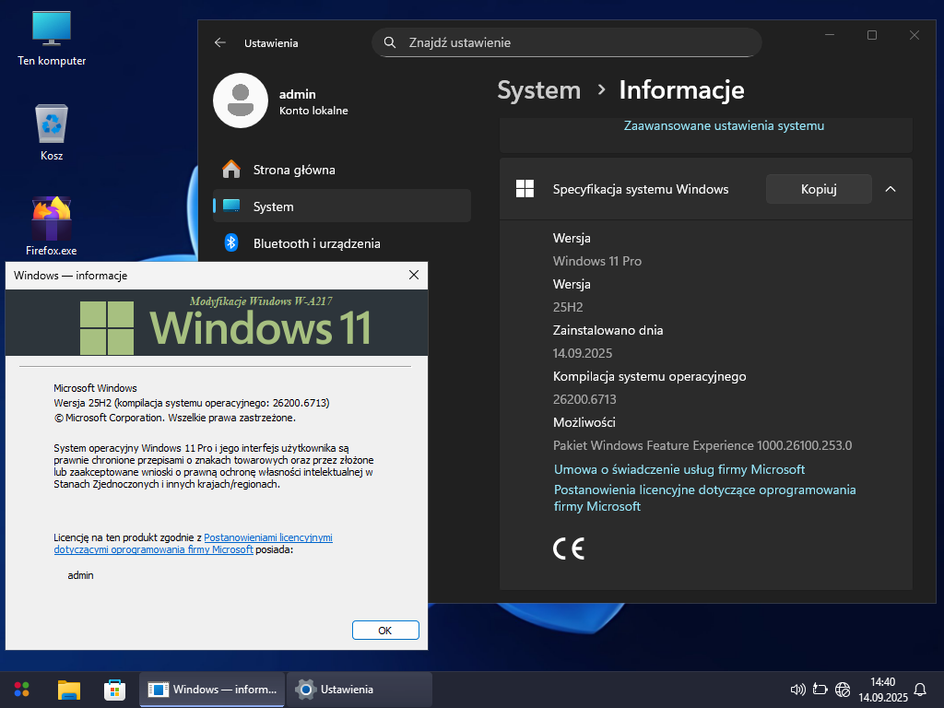
Task: Open Microsoft Store from the taskbar
Action: 114,690
